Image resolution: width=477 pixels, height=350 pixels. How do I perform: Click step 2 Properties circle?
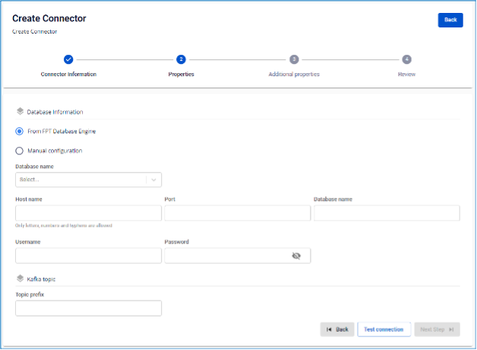(181, 59)
